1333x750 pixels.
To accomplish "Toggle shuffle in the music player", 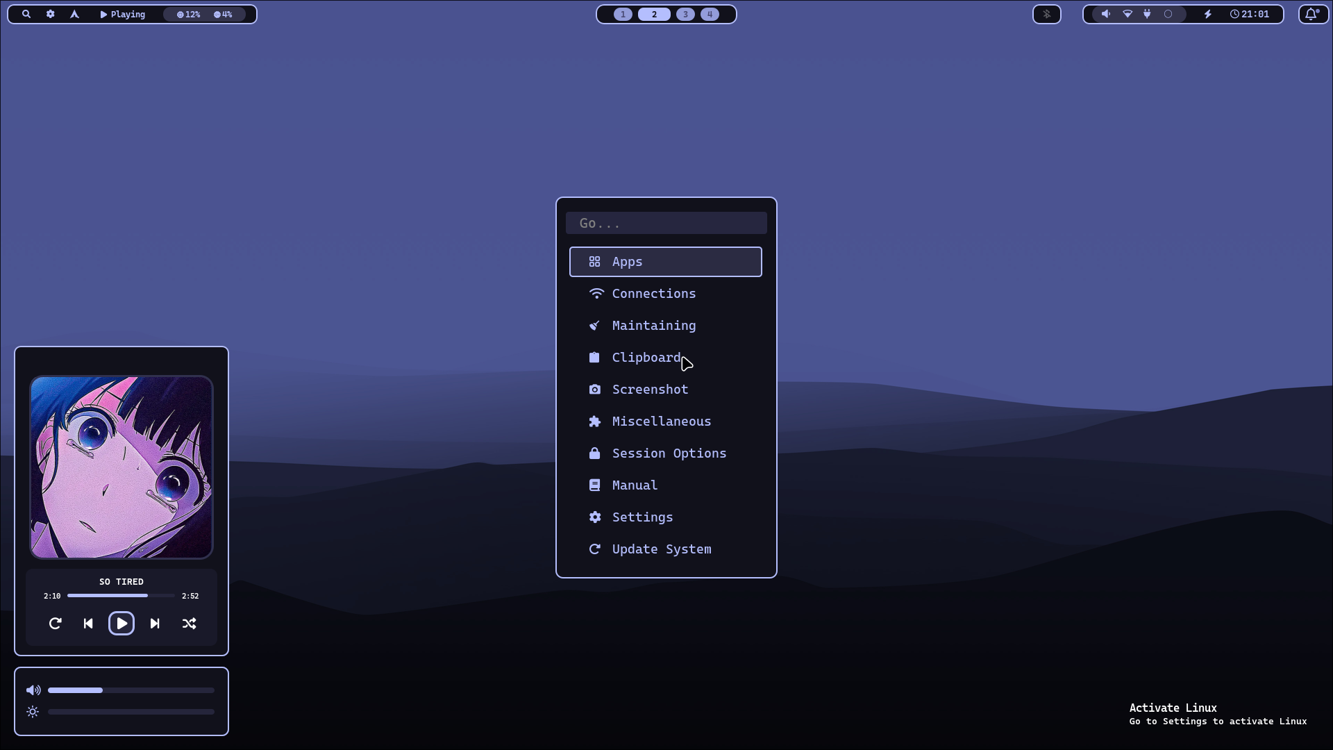I will pos(189,624).
